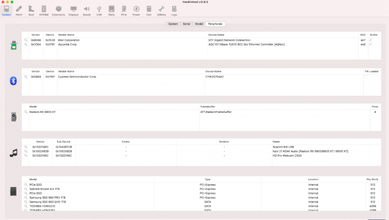The image size is (389, 220).
Task: Click magnifier icon for Intel Corporation row
Action: pyautogui.click(x=26, y=40)
